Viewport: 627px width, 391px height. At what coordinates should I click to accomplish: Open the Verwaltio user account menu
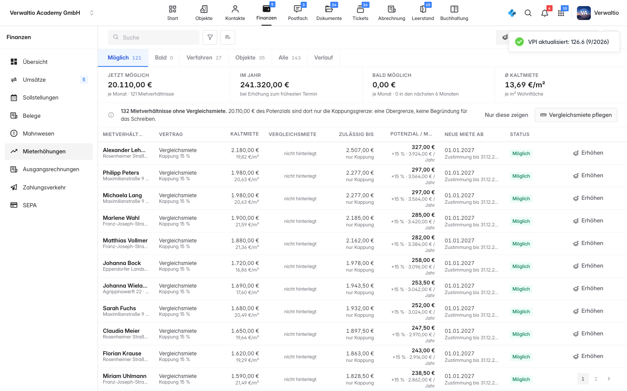coord(598,13)
